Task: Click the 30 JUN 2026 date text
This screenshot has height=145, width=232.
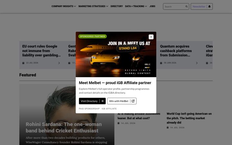Action: coord(170,63)
